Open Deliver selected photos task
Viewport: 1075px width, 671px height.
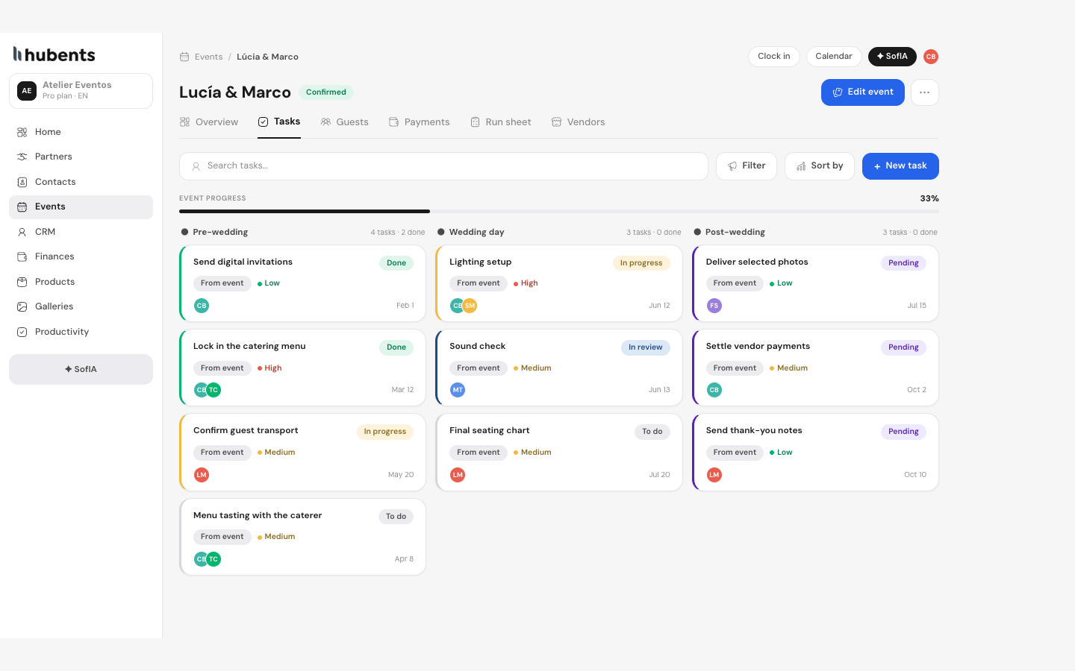(815, 283)
